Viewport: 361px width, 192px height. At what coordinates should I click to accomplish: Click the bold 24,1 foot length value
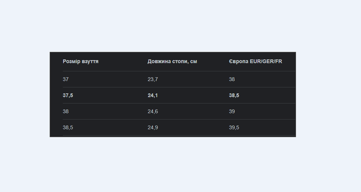(153, 96)
